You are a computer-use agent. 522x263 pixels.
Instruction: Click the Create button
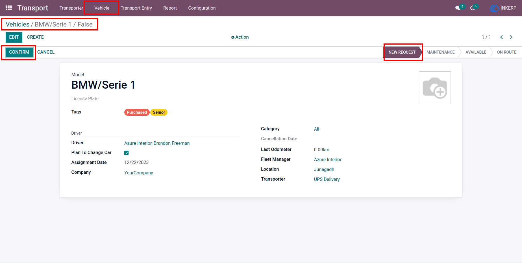pyautogui.click(x=35, y=37)
